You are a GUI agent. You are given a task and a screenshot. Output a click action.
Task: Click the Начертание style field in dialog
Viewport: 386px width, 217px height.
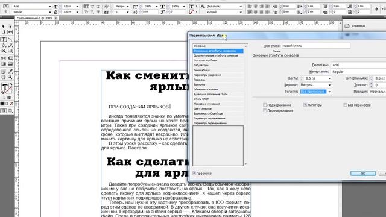[358, 72]
